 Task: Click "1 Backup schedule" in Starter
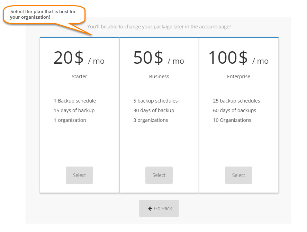tap(75, 101)
